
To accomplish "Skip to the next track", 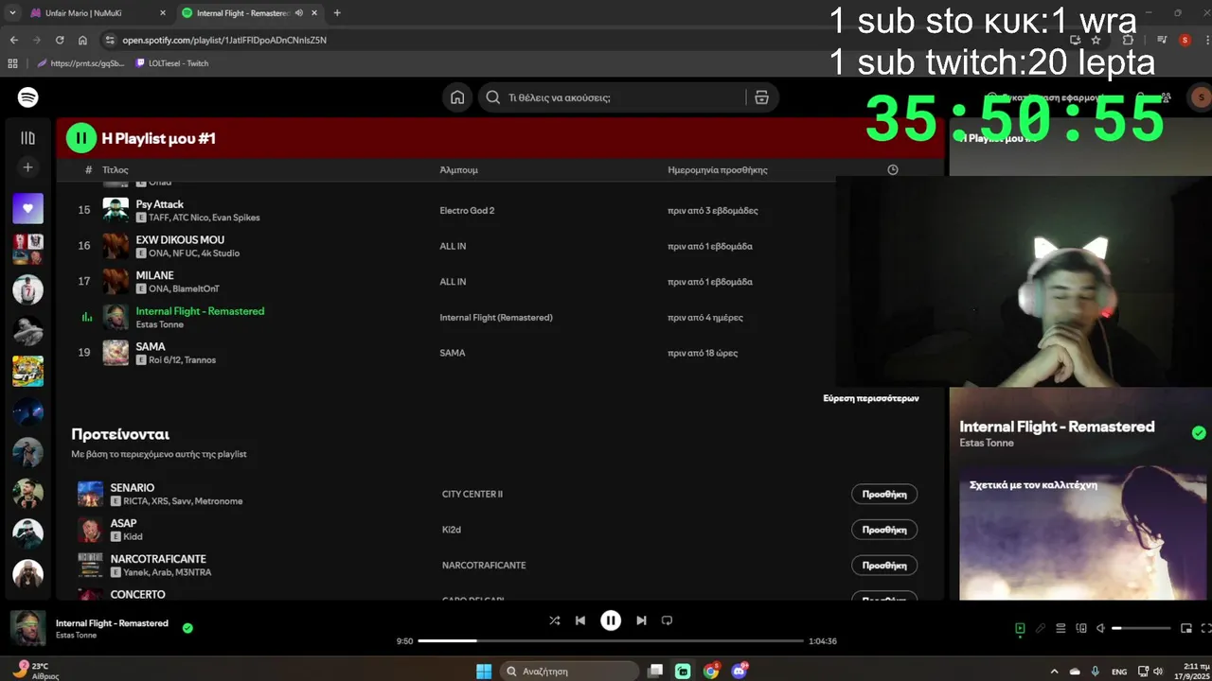I will pos(641,620).
